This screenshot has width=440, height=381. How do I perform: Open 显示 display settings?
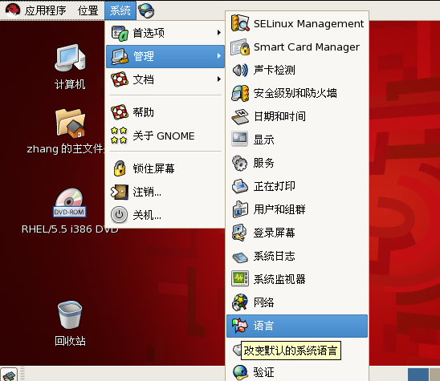coord(297,140)
